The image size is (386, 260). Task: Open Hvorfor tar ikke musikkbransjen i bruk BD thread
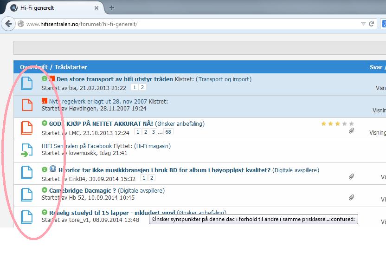(x=164, y=170)
